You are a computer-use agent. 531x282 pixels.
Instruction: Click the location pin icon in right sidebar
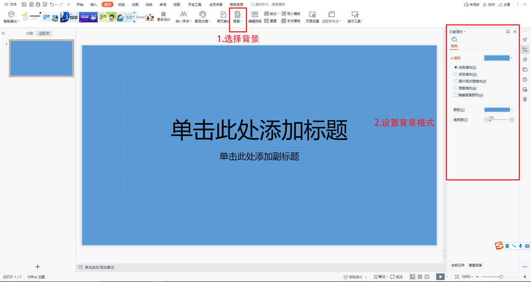(525, 99)
